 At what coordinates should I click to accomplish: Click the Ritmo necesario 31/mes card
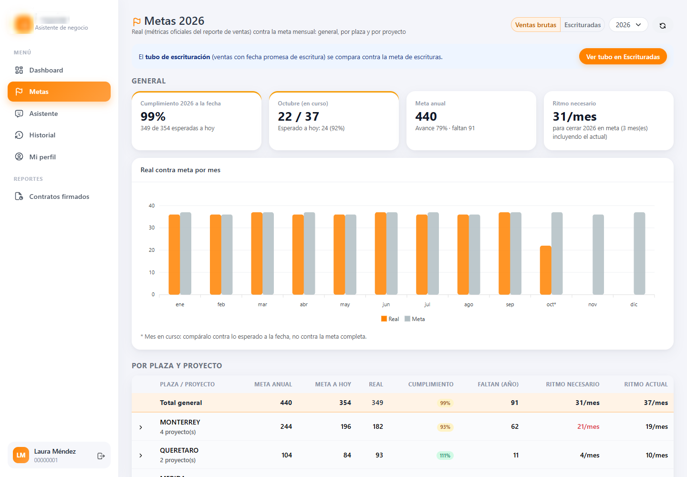(609, 121)
